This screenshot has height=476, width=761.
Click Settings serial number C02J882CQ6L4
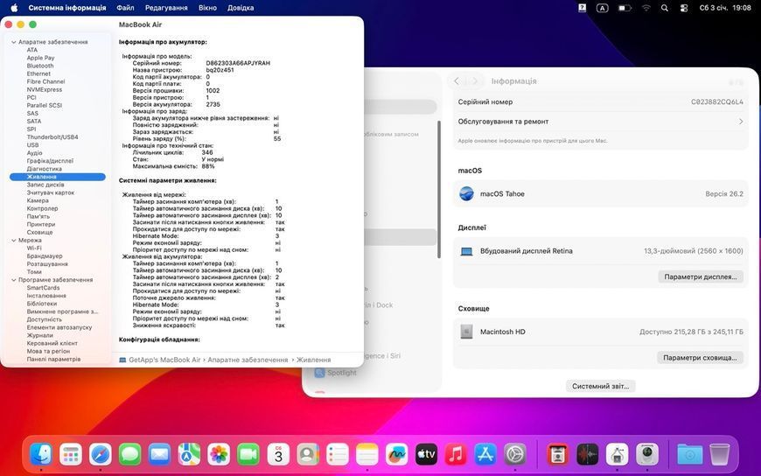717,102
